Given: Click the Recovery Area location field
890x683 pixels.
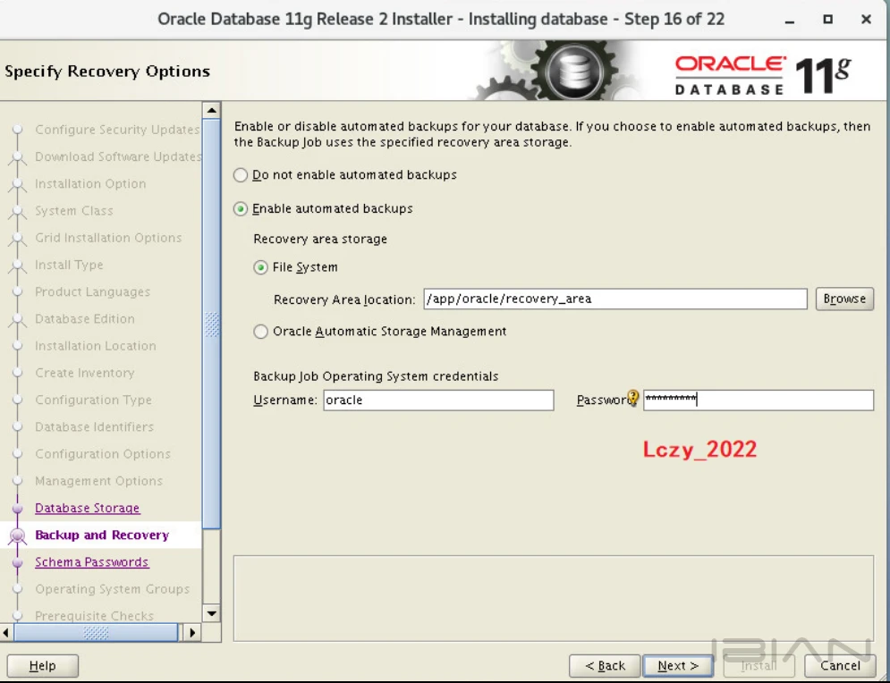Looking at the screenshot, I should [x=615, y=299].
